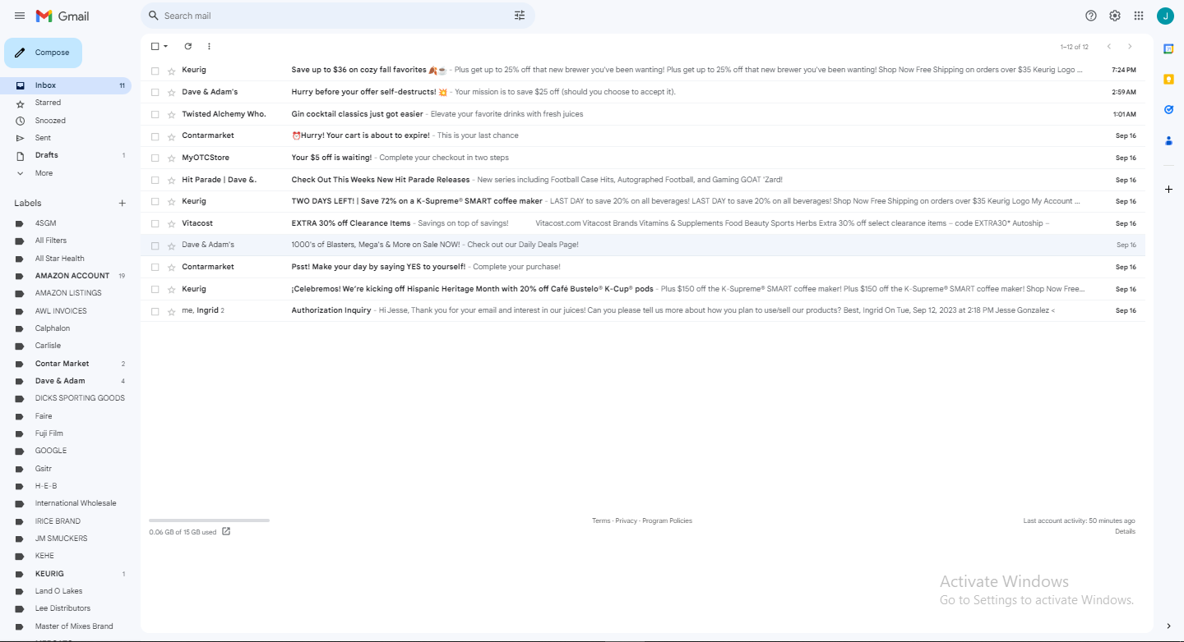Open the Terms link
This screenshot has height=642, width=1184.
tap(601, 521)
